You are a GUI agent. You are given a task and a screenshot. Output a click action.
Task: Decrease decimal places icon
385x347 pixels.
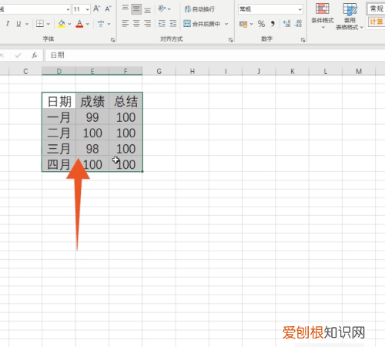click(x=298, y=24)
